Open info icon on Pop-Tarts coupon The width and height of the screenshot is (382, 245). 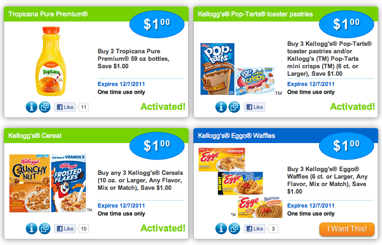point(221,107)
